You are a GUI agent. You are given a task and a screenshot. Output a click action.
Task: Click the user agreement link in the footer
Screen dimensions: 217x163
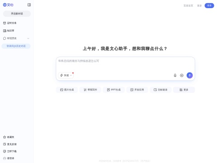coord(145,161)
